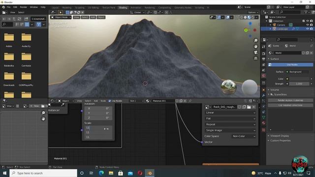
Task: Open Non-Color color space dropdown
Action: click(244, 136)
